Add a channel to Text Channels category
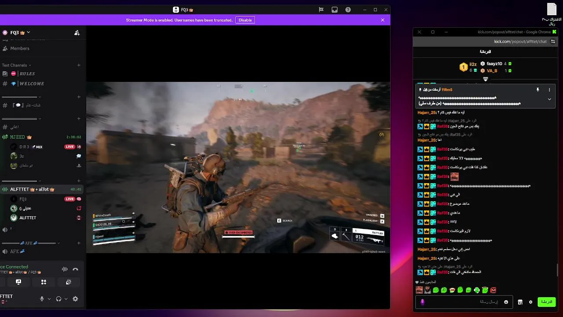The width and height of the screenshot is (563, 317). tap(79, 65)
